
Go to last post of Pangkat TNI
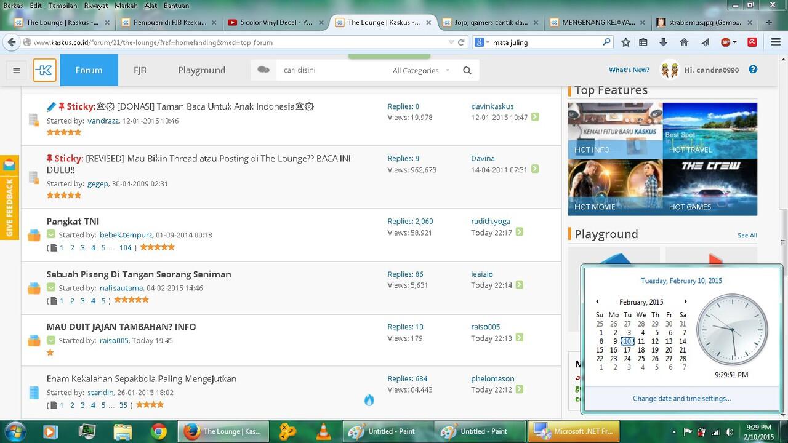pos(520,233)
